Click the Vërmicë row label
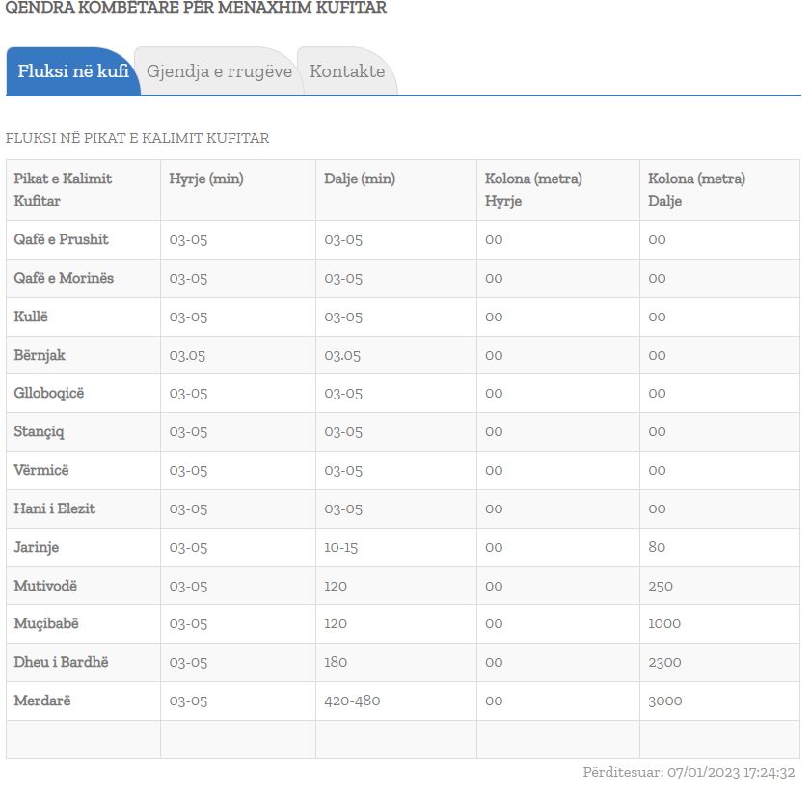 coord(41,470)
